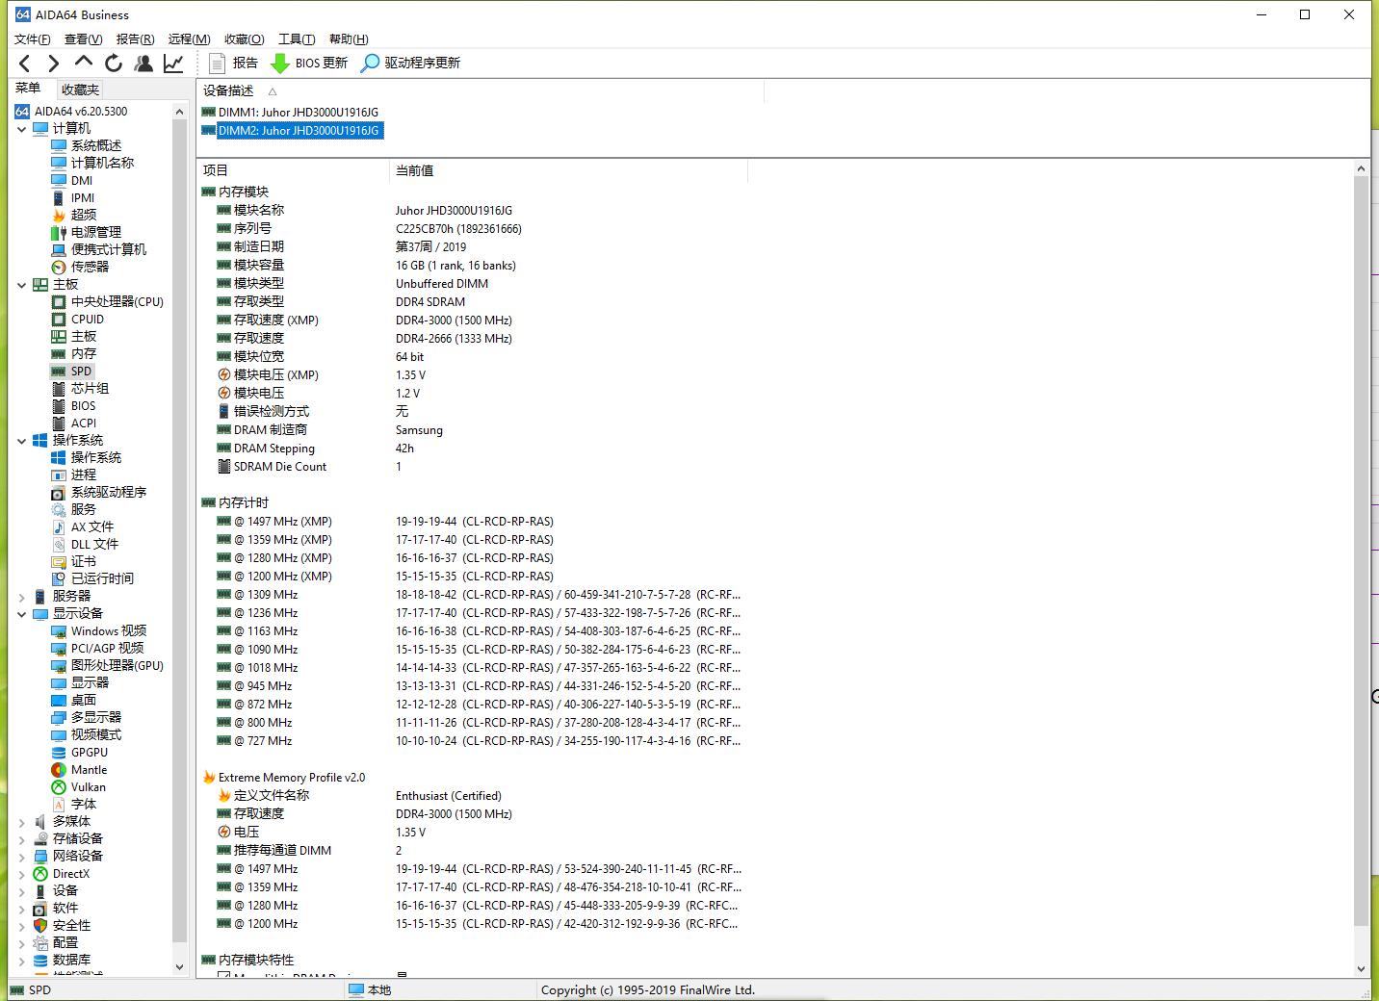Select the 字体 fonts icon

coord(59,805)
